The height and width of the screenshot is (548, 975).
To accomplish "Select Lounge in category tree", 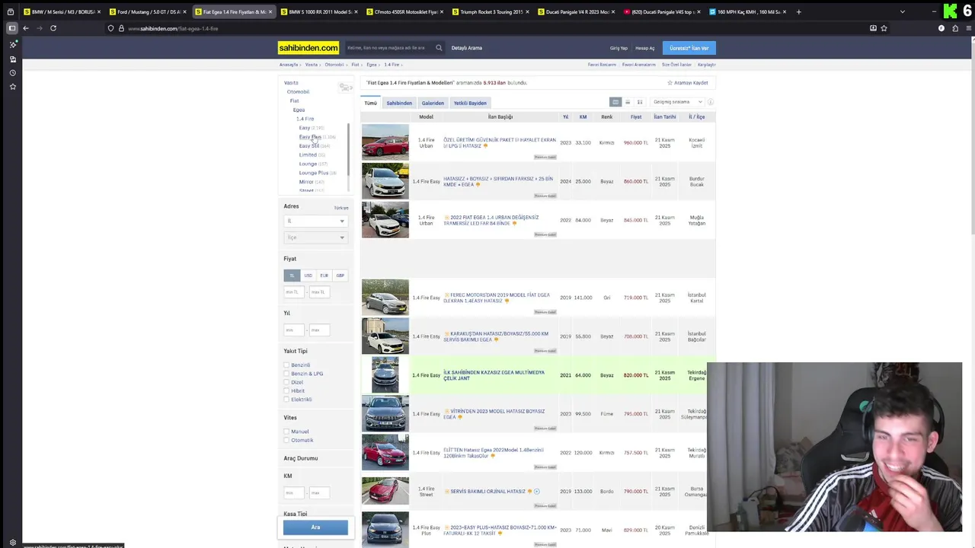I will 308,164.
